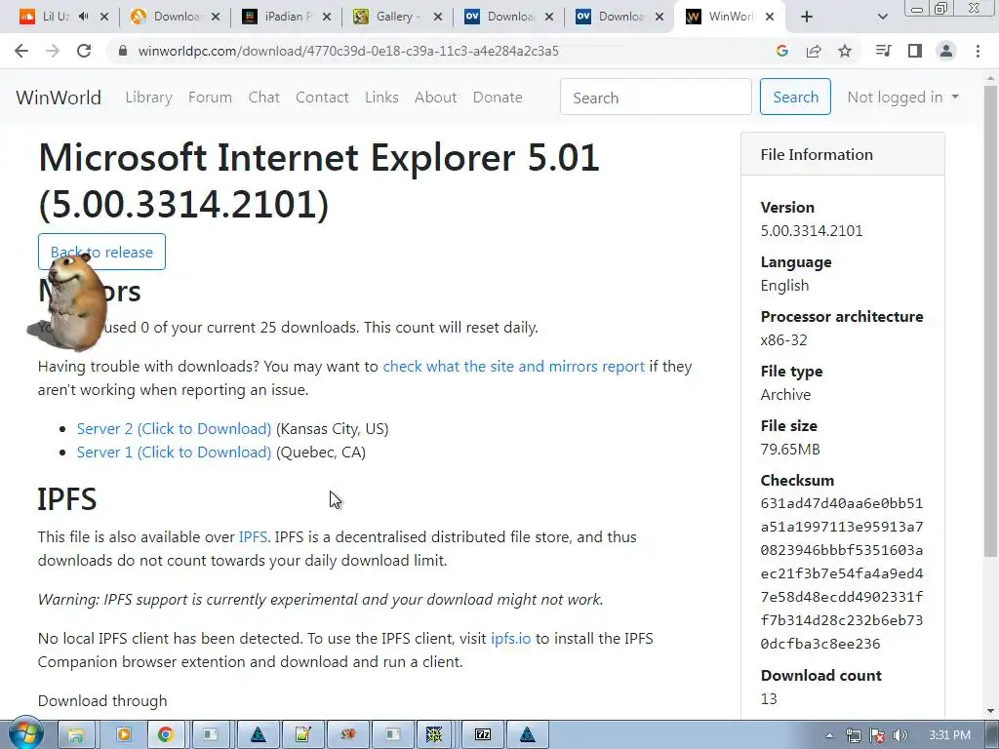Screen dimensions: 999x749
Task: Open the media control icon in the toolbar
Action: (883, 51)
